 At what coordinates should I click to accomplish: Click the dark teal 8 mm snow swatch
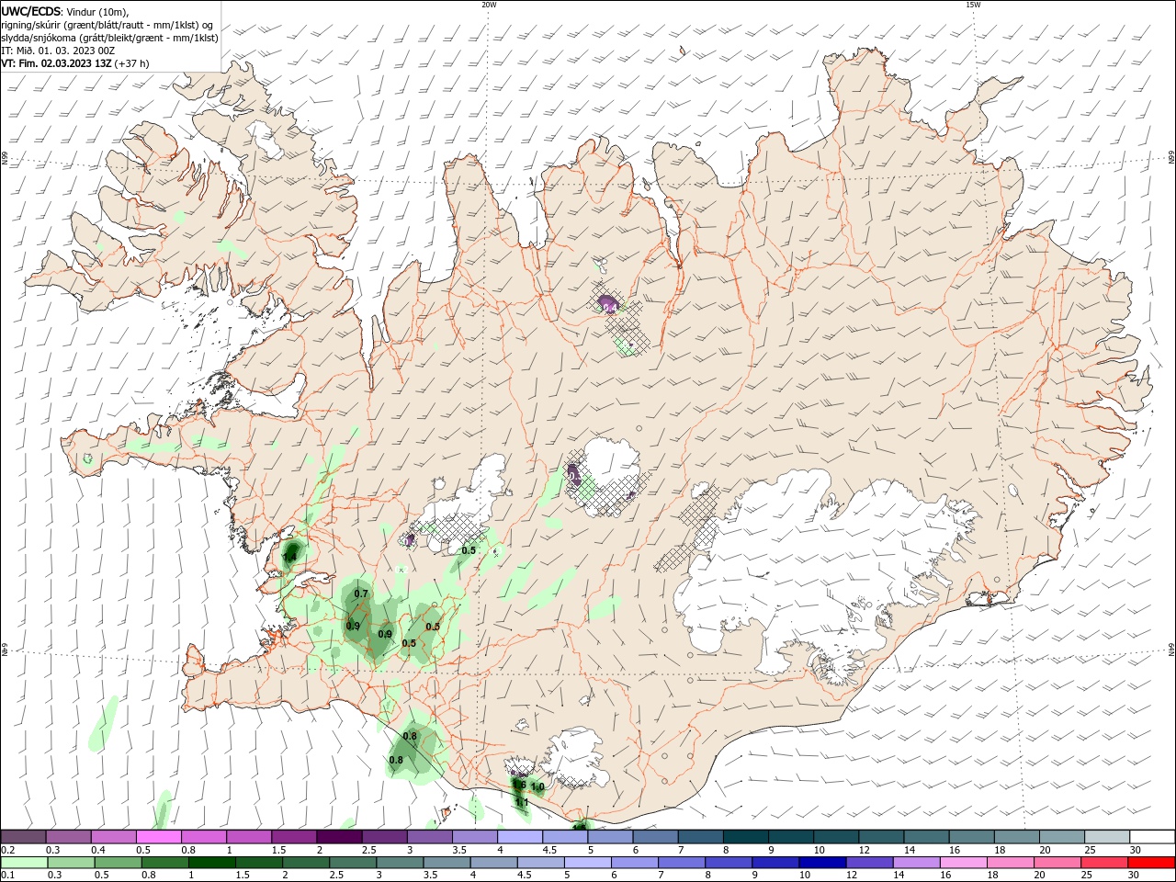pos(746,837)
